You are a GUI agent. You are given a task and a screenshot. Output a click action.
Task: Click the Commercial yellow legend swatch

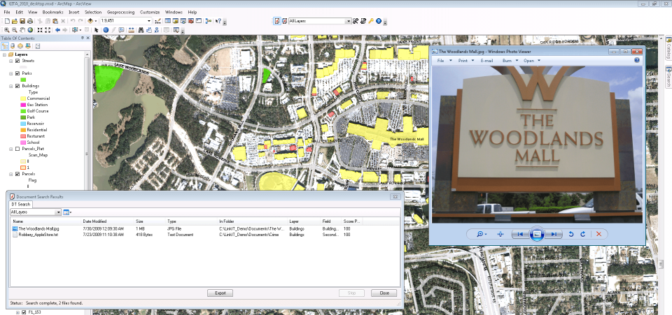point(23,98)
